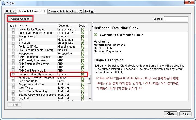Image resolution: width=196 pixels, height=120 pixels.
Task: Click source icon for ProGuard Obfuscator Library
Action: coord(83,50)
